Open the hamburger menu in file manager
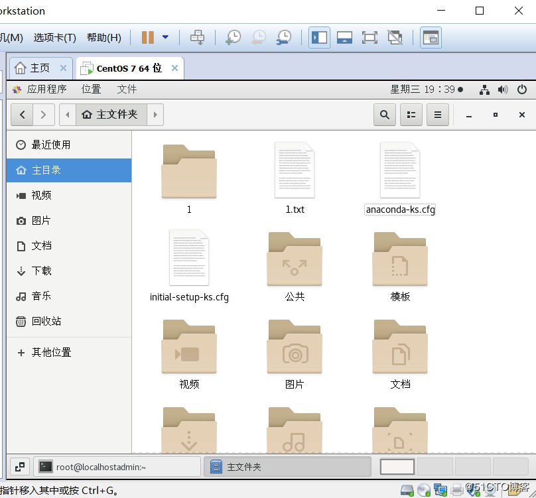This screenshot has height=498, width=536. [437, 115]
